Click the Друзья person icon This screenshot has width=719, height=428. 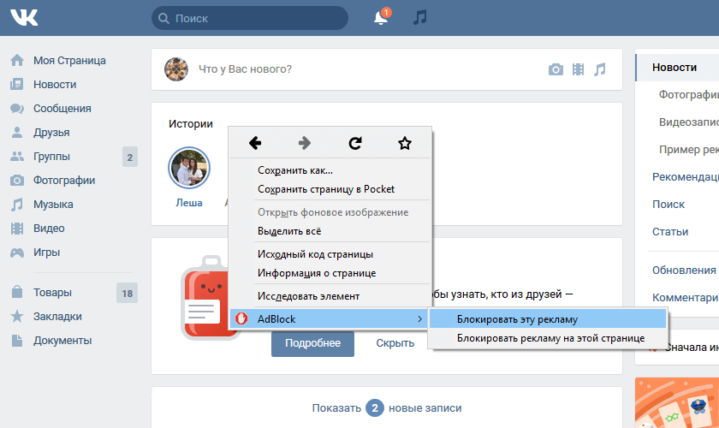(17, 132)
